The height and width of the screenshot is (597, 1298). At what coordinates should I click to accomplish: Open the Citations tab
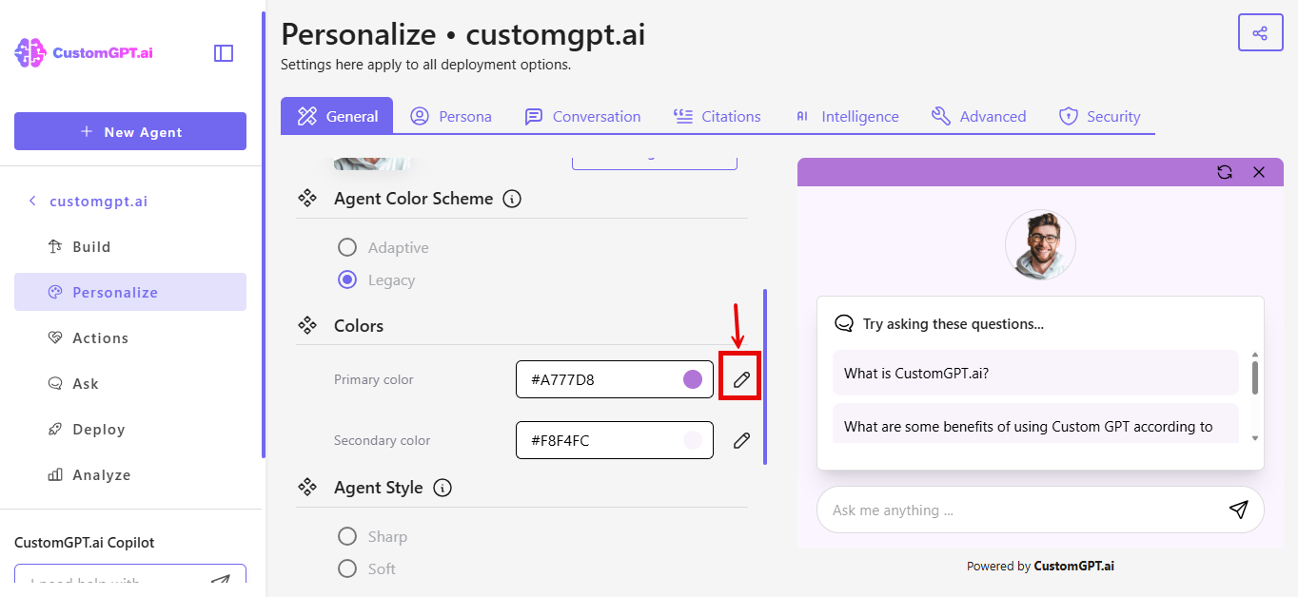click(x=718, y=116)
